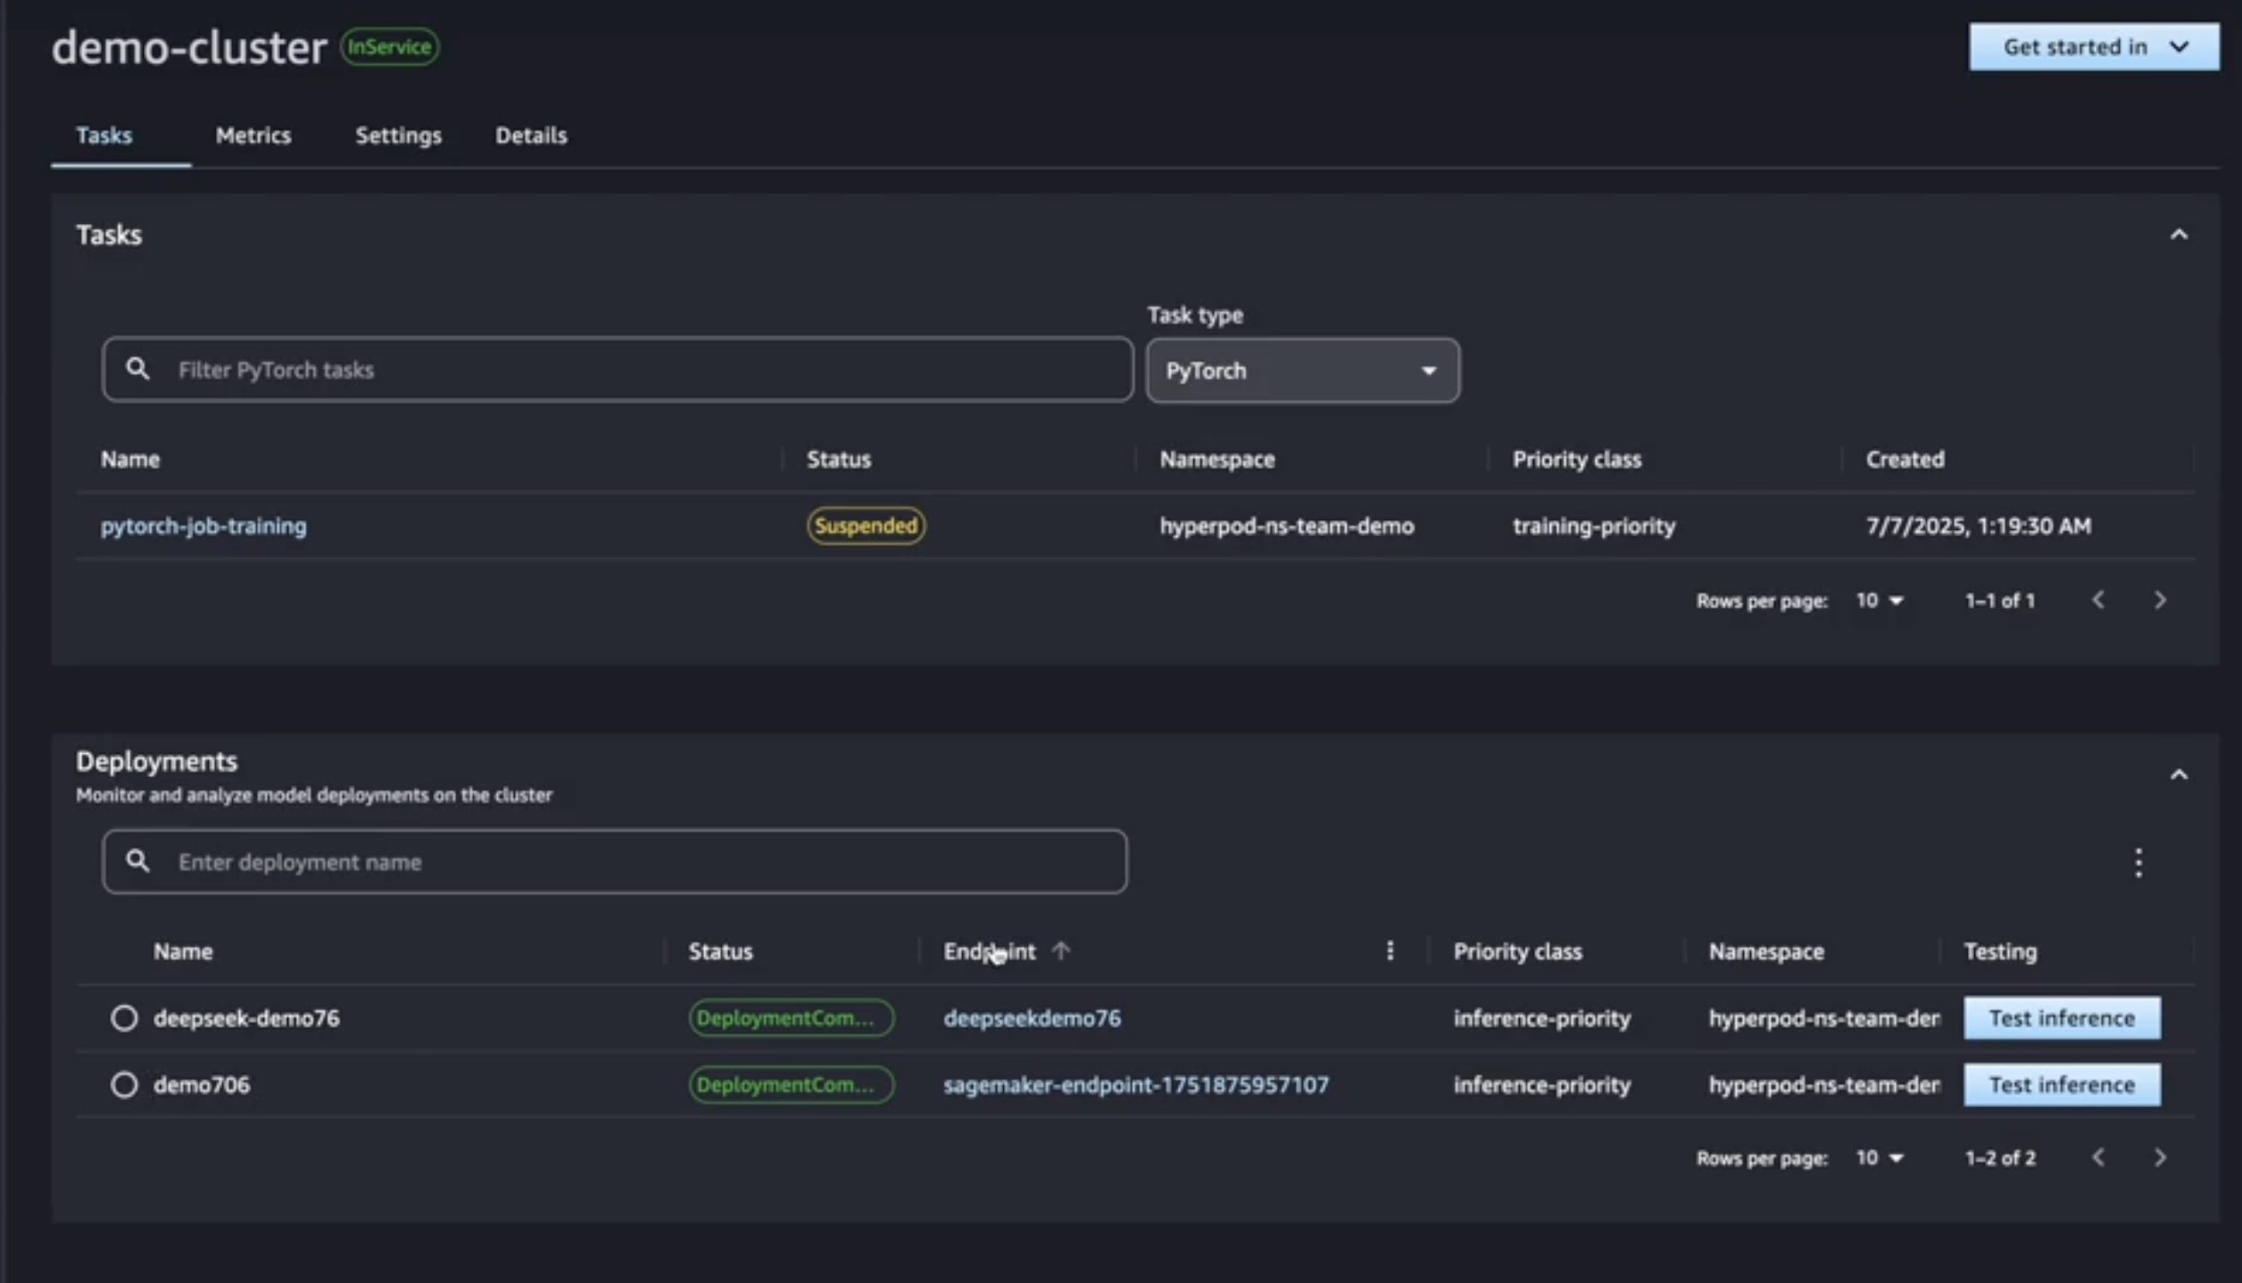Go to previous page of Deployments table
The width and height of the screenshot is (2242, 1283).
(x=2097, y=1157)
